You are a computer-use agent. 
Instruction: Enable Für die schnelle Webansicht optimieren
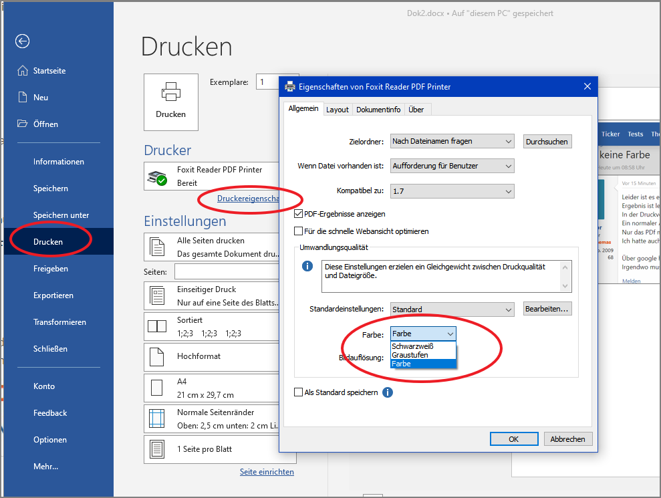[x=299, y=231]
